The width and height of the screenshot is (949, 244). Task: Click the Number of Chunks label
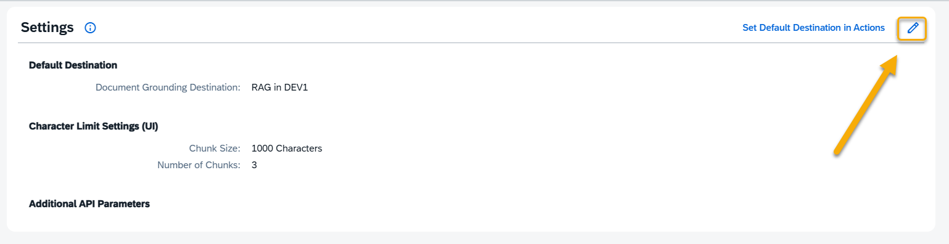pyautogui.click(x=199, y=165)
